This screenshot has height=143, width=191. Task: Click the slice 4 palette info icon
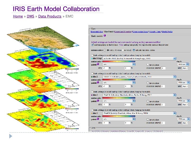98,119
